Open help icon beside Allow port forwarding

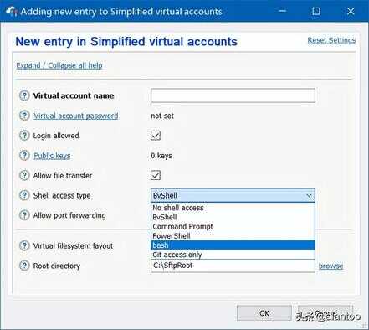(24, 215)
